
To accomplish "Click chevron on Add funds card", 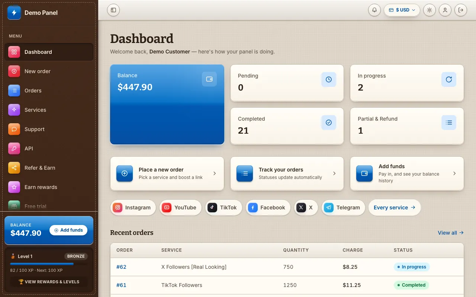I will pyautogui.click(x=454, y=173).
